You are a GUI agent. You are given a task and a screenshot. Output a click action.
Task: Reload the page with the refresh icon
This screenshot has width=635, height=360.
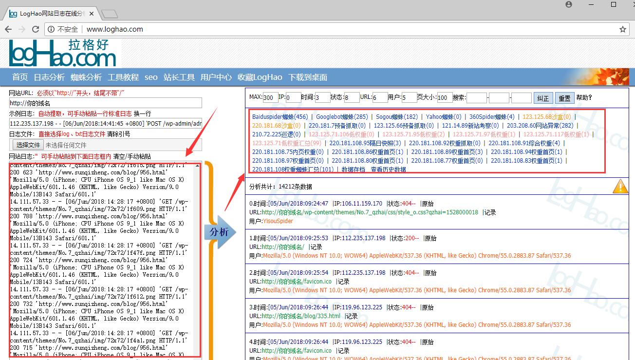tap(36, 29)
